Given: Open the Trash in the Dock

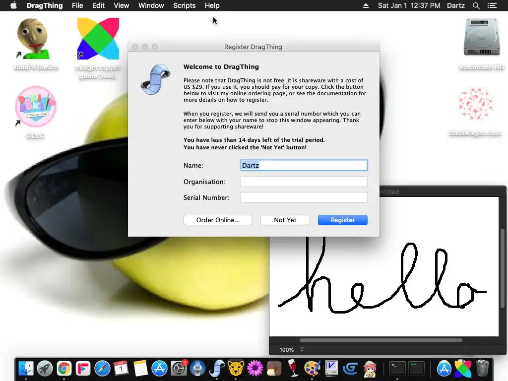Looking at the screenshot, I should coord(482,369).
